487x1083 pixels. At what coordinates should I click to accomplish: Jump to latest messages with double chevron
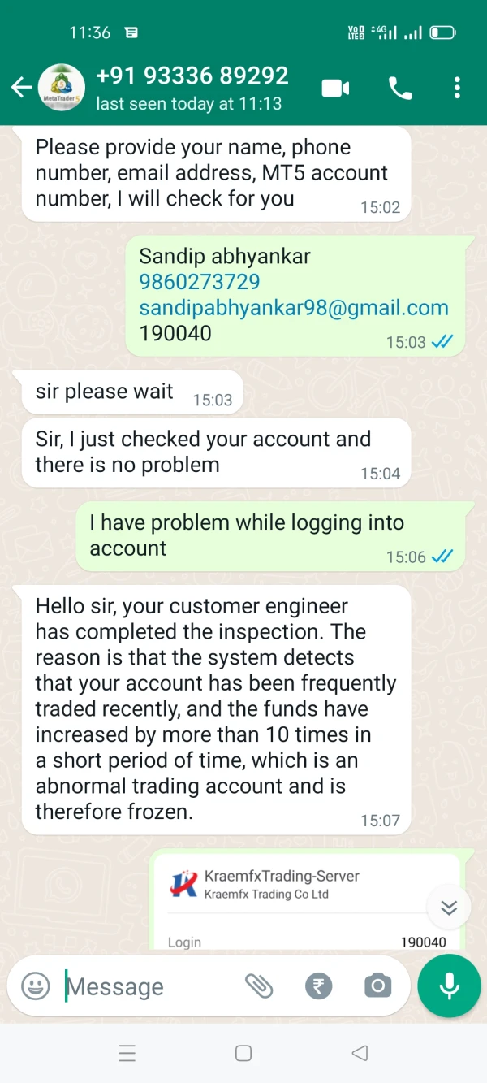[449, 908]
